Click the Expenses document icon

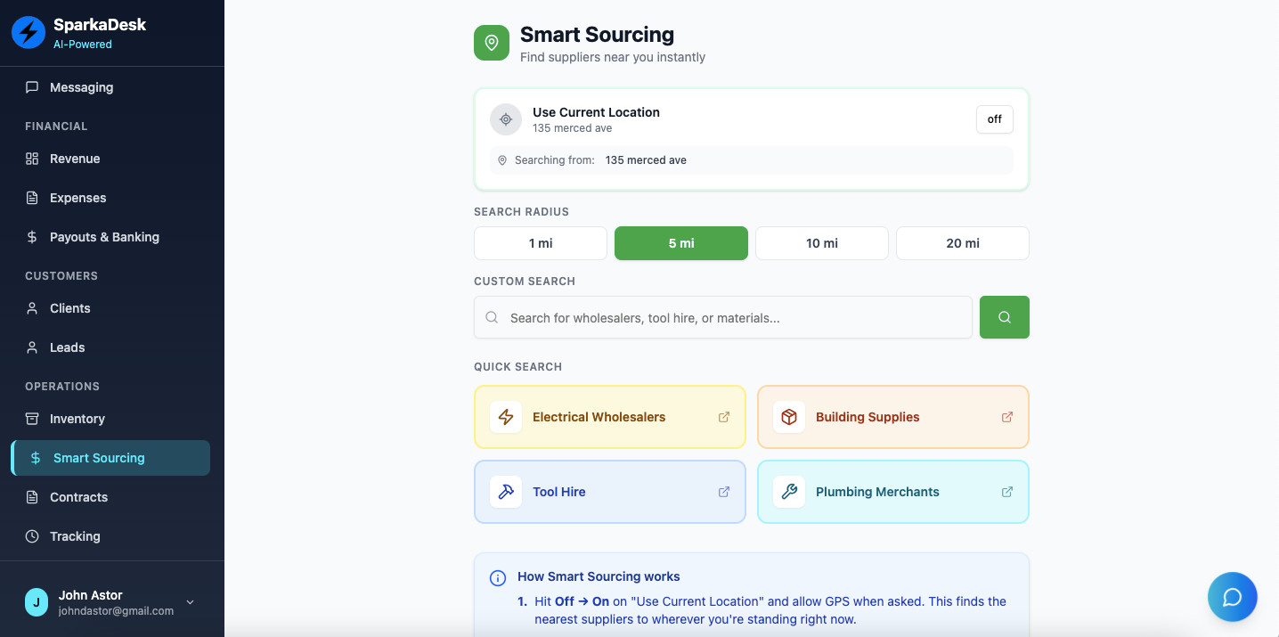point(32,198)
